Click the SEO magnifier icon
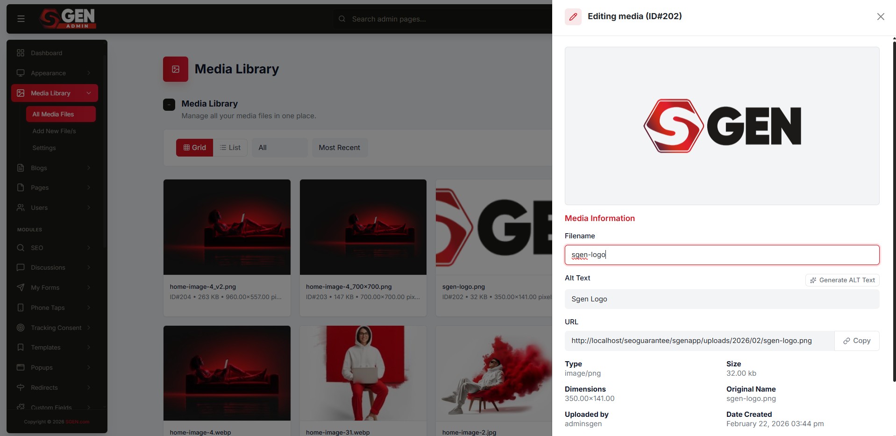Screen dimensions: 896x436 (21, 248)
